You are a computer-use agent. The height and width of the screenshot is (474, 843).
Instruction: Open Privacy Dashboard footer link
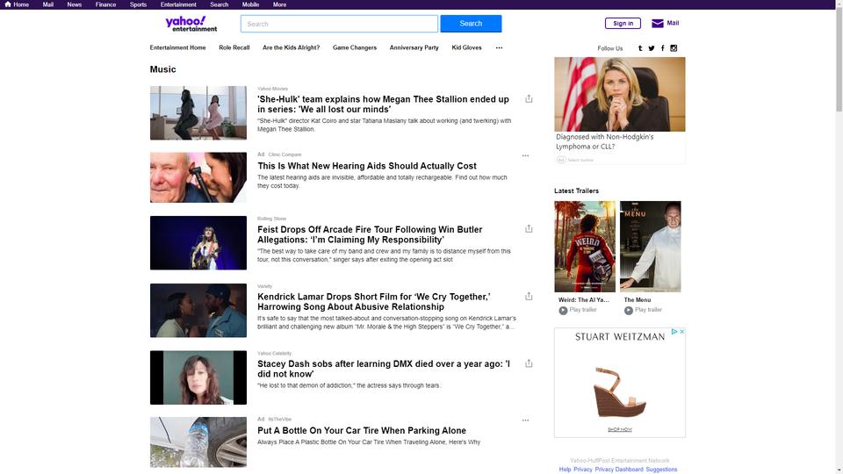619,469
